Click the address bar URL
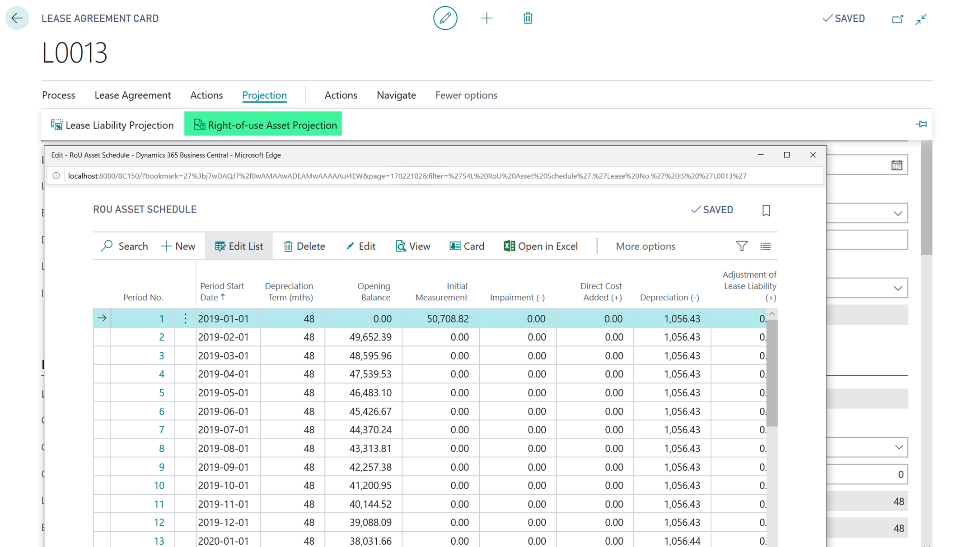Image resolution: width=959 pixels, height=547 pixels. (x=407, y=176)
